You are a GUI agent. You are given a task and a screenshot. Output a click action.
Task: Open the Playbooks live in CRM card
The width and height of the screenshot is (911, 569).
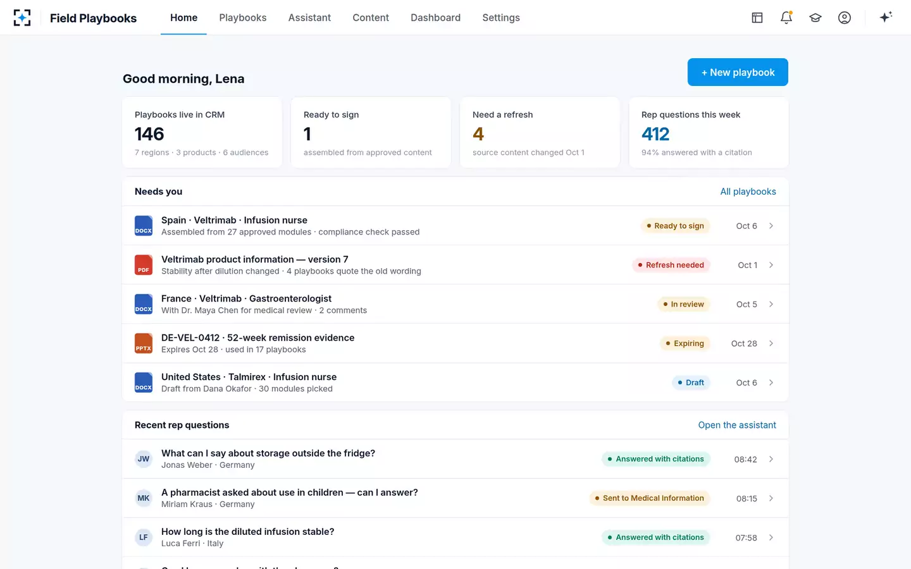coord(202,133)
